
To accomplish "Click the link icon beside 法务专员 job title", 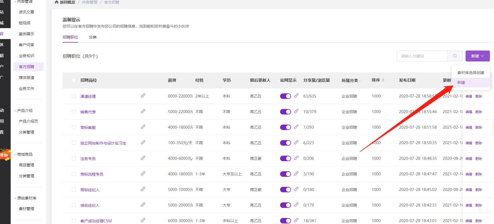I will point(143,158).
